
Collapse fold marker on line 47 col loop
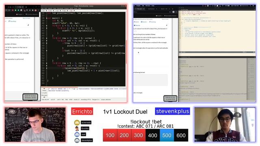point(47,41)
